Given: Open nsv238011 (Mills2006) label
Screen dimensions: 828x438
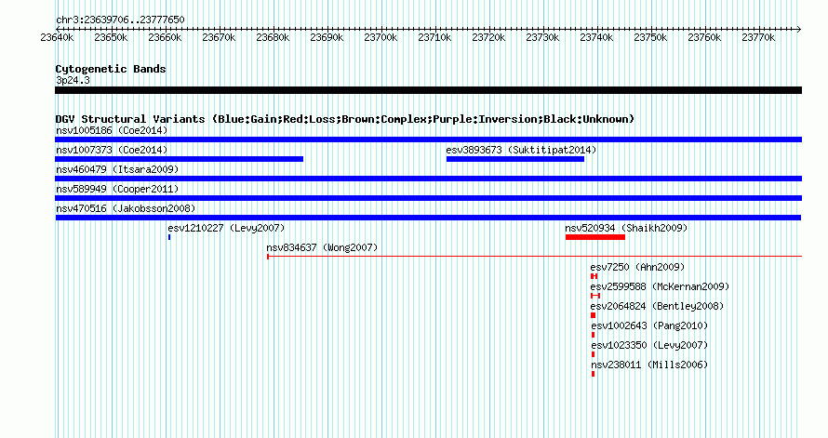Looking at the screenshot, I should point(649,365).
